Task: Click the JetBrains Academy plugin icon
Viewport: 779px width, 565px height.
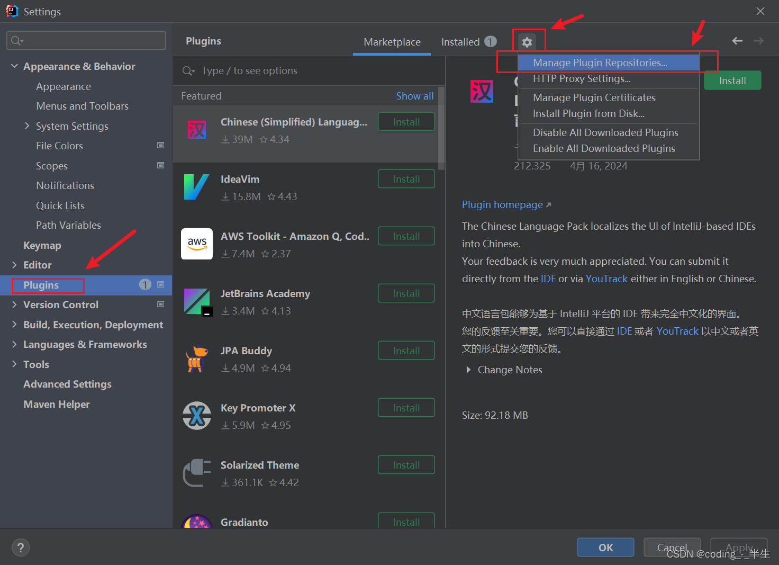Action: click(197, 302)
